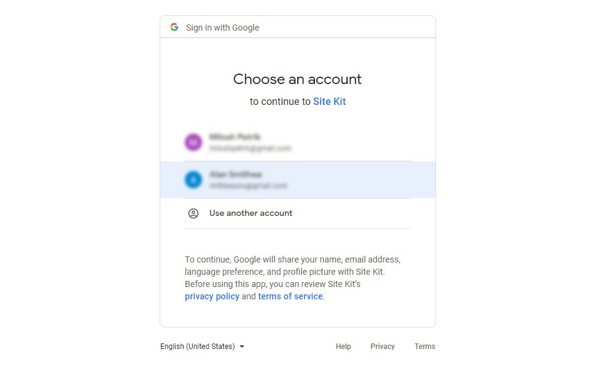Viewport: 595px width, 368px height.
Task: Click the data sharing disclosure paragraph
Action: (x=292, y=278)
